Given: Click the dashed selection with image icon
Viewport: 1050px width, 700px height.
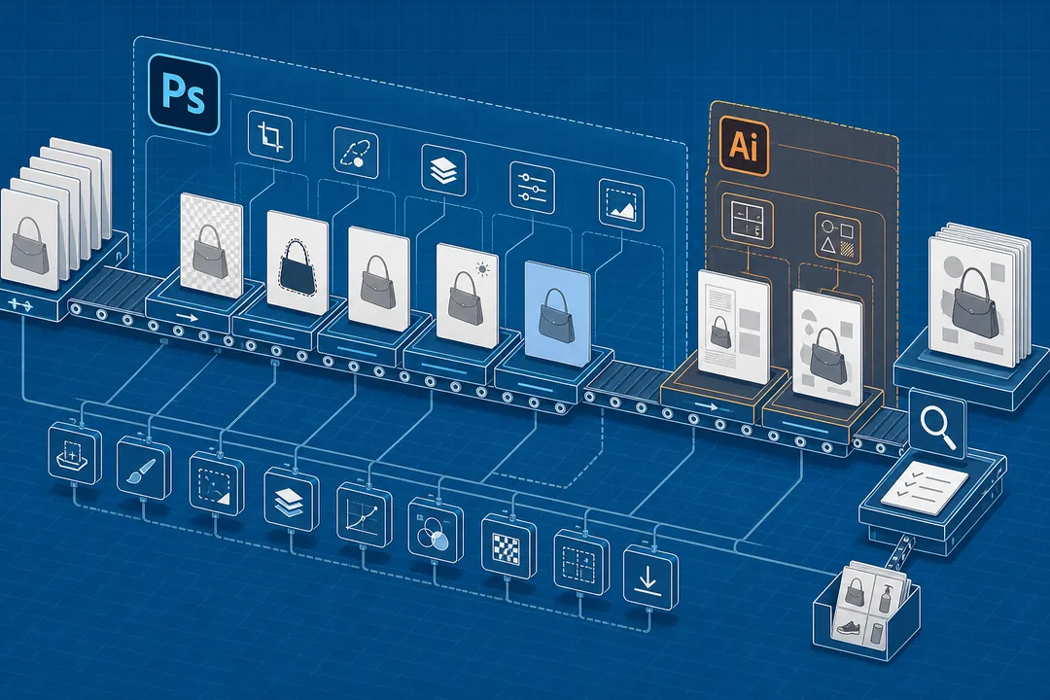Looking at the screenshot, I should (216, 483).
